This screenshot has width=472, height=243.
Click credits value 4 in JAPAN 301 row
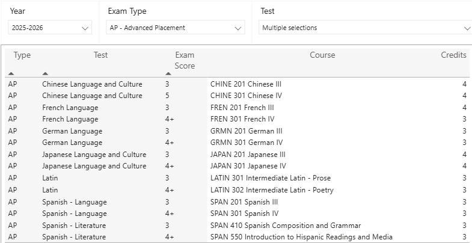click(x=464, y=166)
